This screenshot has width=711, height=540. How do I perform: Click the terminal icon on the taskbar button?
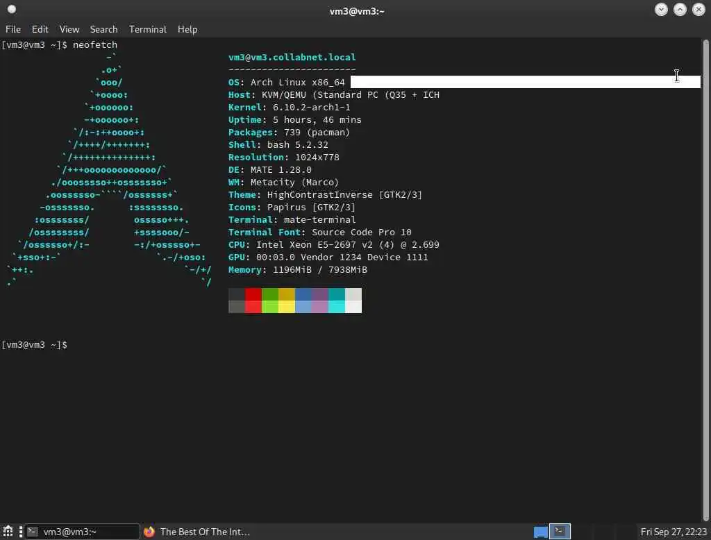[33, 532]
